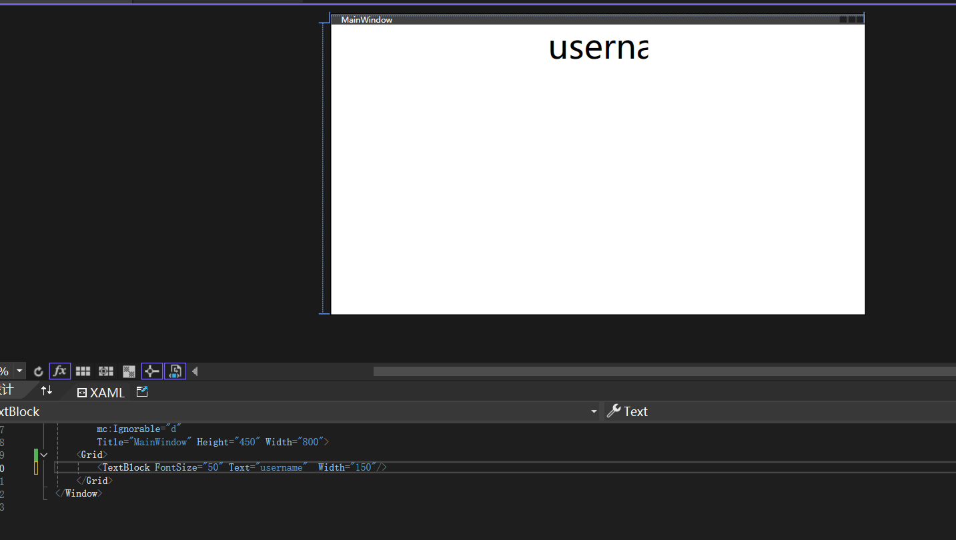The width and height of the screenshot is (956, 540).
Task: Click the Width="150" attribute in the code
Action: click(x=348, y=467)
